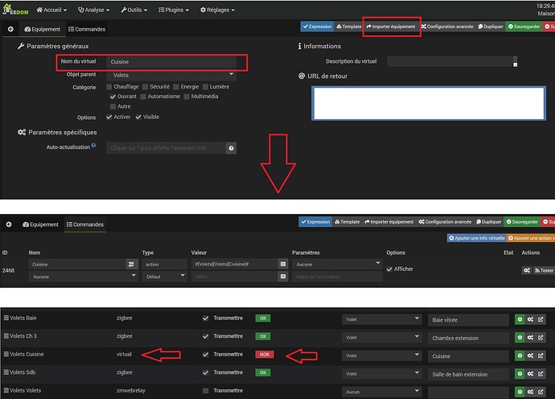Viewport: 555px width, 399px height.
Task: Click the command name field Cuisine
Action: pos(77,264)
